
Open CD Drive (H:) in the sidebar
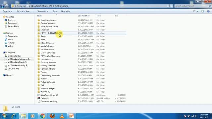click(x=13, y=69)
